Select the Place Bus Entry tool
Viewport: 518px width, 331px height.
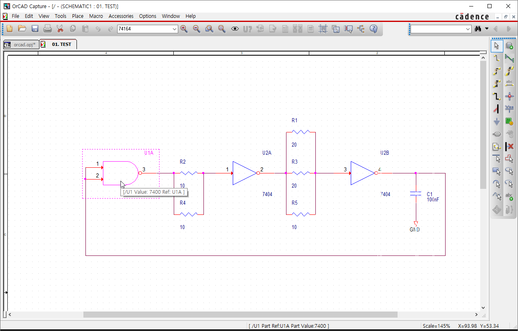497,109
